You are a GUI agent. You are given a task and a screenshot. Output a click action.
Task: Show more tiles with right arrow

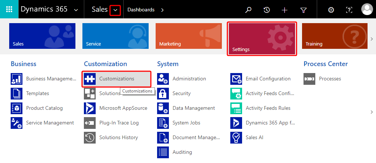pyautogui.click(x=372, y=39)
